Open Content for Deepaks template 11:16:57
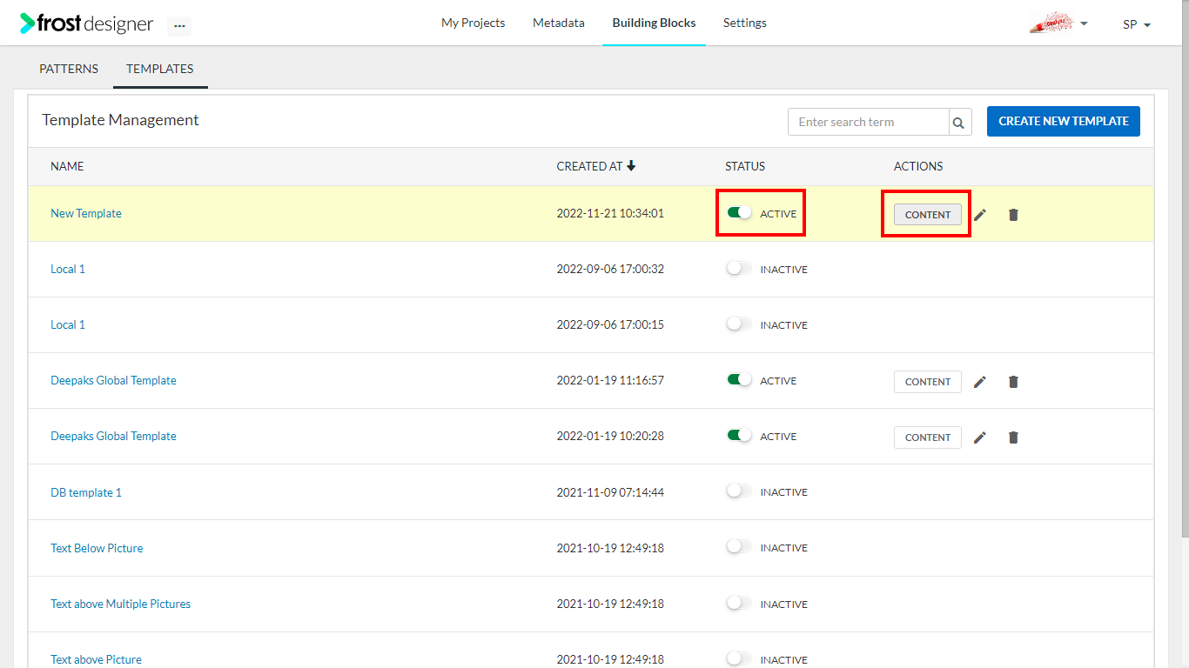This screenshot has width=1189, height=668. [x=928, y=382]
